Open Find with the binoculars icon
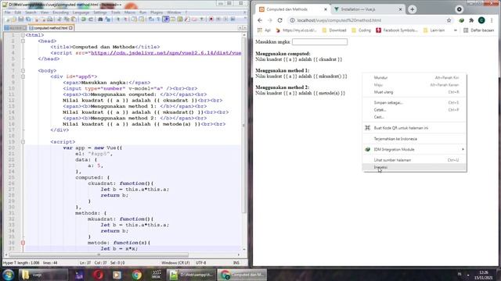501x281 pixels. [x=100, y=20]
